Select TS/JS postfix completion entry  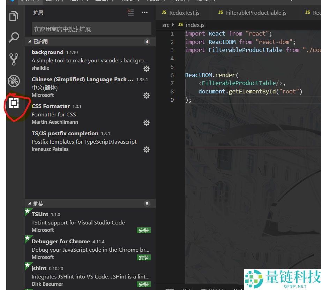tap(90, 141)
